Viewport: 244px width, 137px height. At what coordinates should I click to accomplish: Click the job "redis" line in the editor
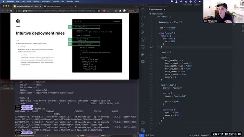click(164, 16)
